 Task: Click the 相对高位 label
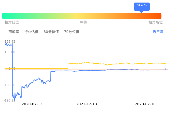155,22
